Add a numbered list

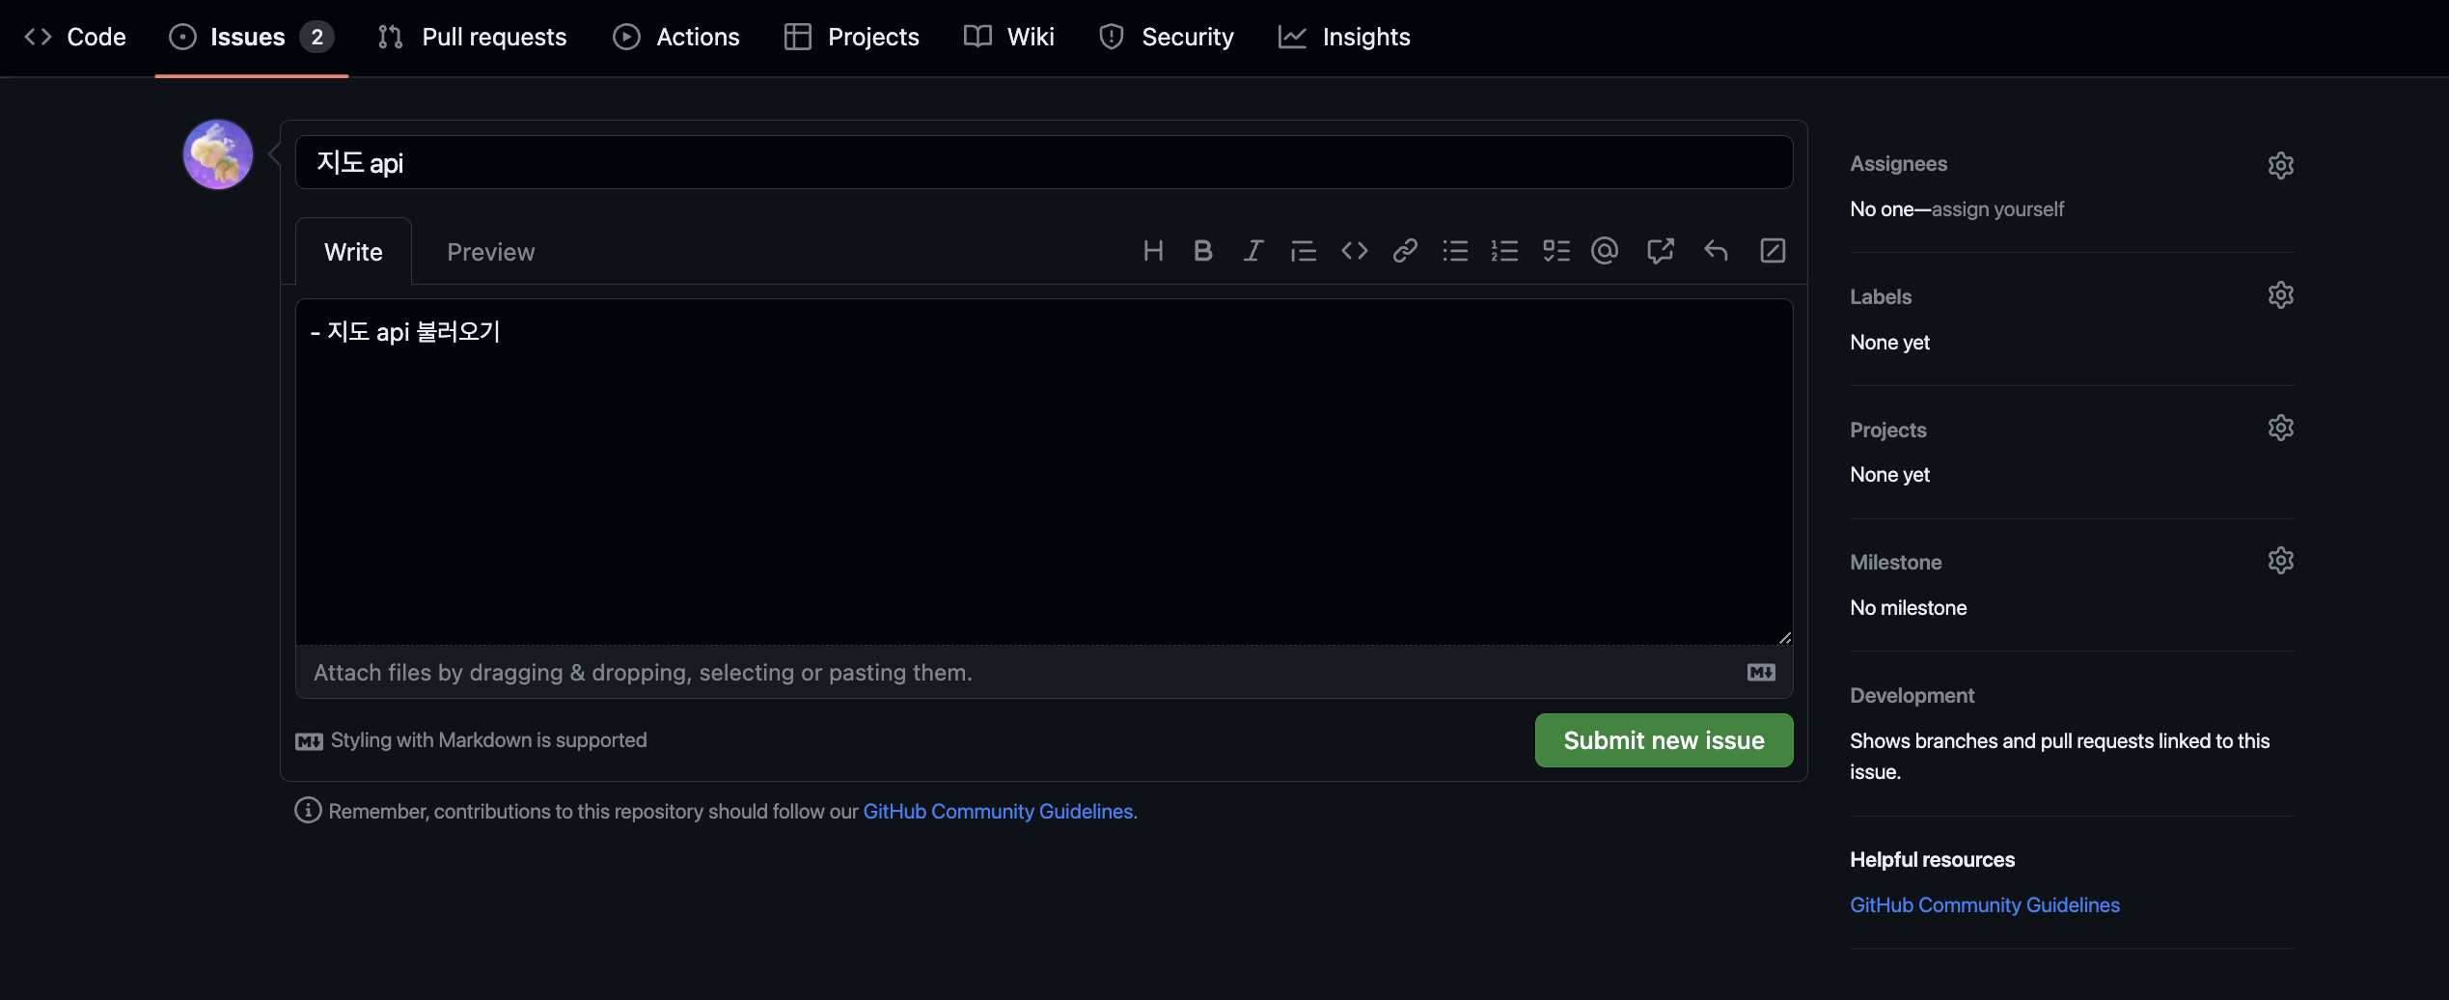coord(1503,251)
